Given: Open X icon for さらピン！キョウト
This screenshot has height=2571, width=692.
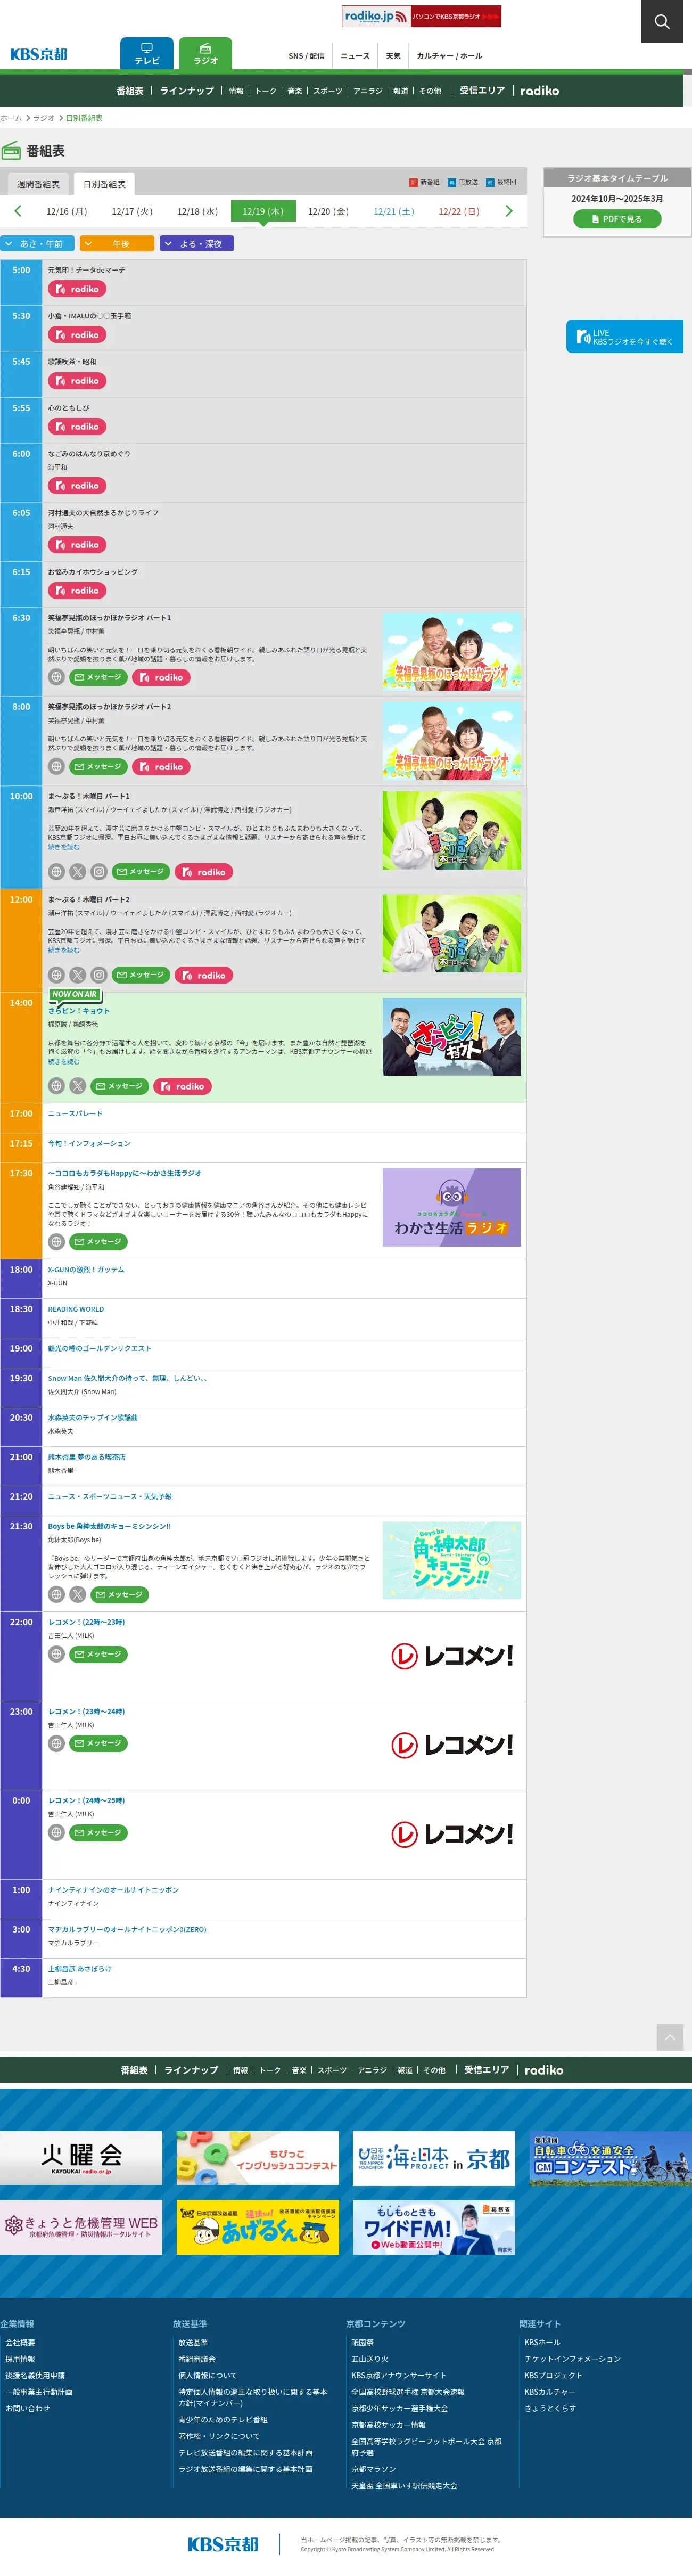Looking at the screenshot, I should (78, 1086).
